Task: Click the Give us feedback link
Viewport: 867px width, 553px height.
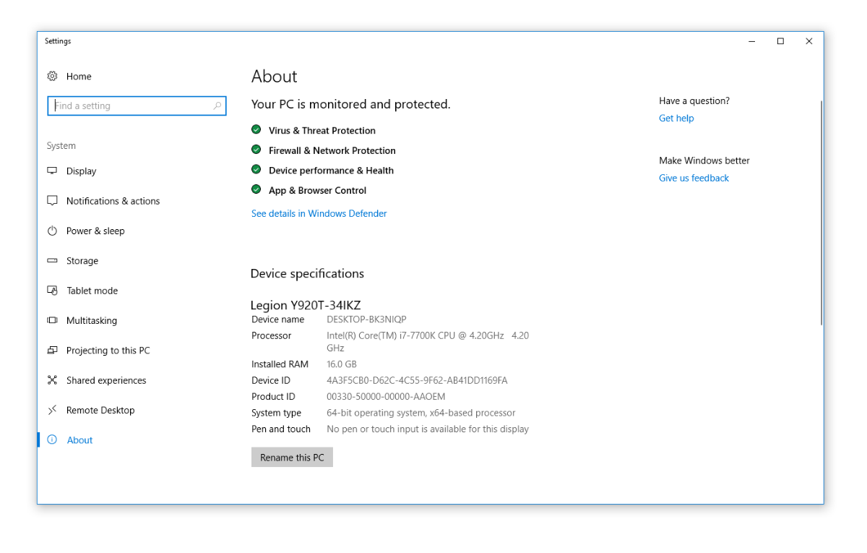Action: (x=694, y=178)
